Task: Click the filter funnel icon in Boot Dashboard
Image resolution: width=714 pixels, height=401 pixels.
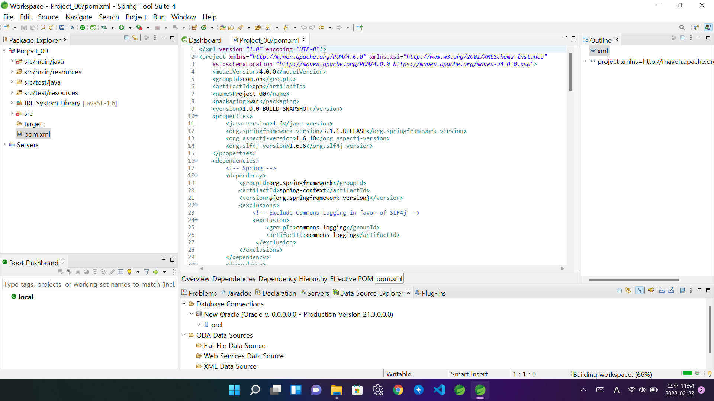Action: point(147,272)
